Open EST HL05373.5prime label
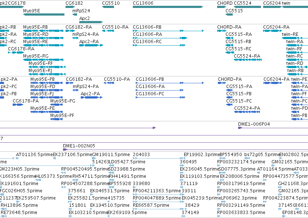The height and width of the screenshot is (218, 308). pyautogui.click(x=54, y=176)
